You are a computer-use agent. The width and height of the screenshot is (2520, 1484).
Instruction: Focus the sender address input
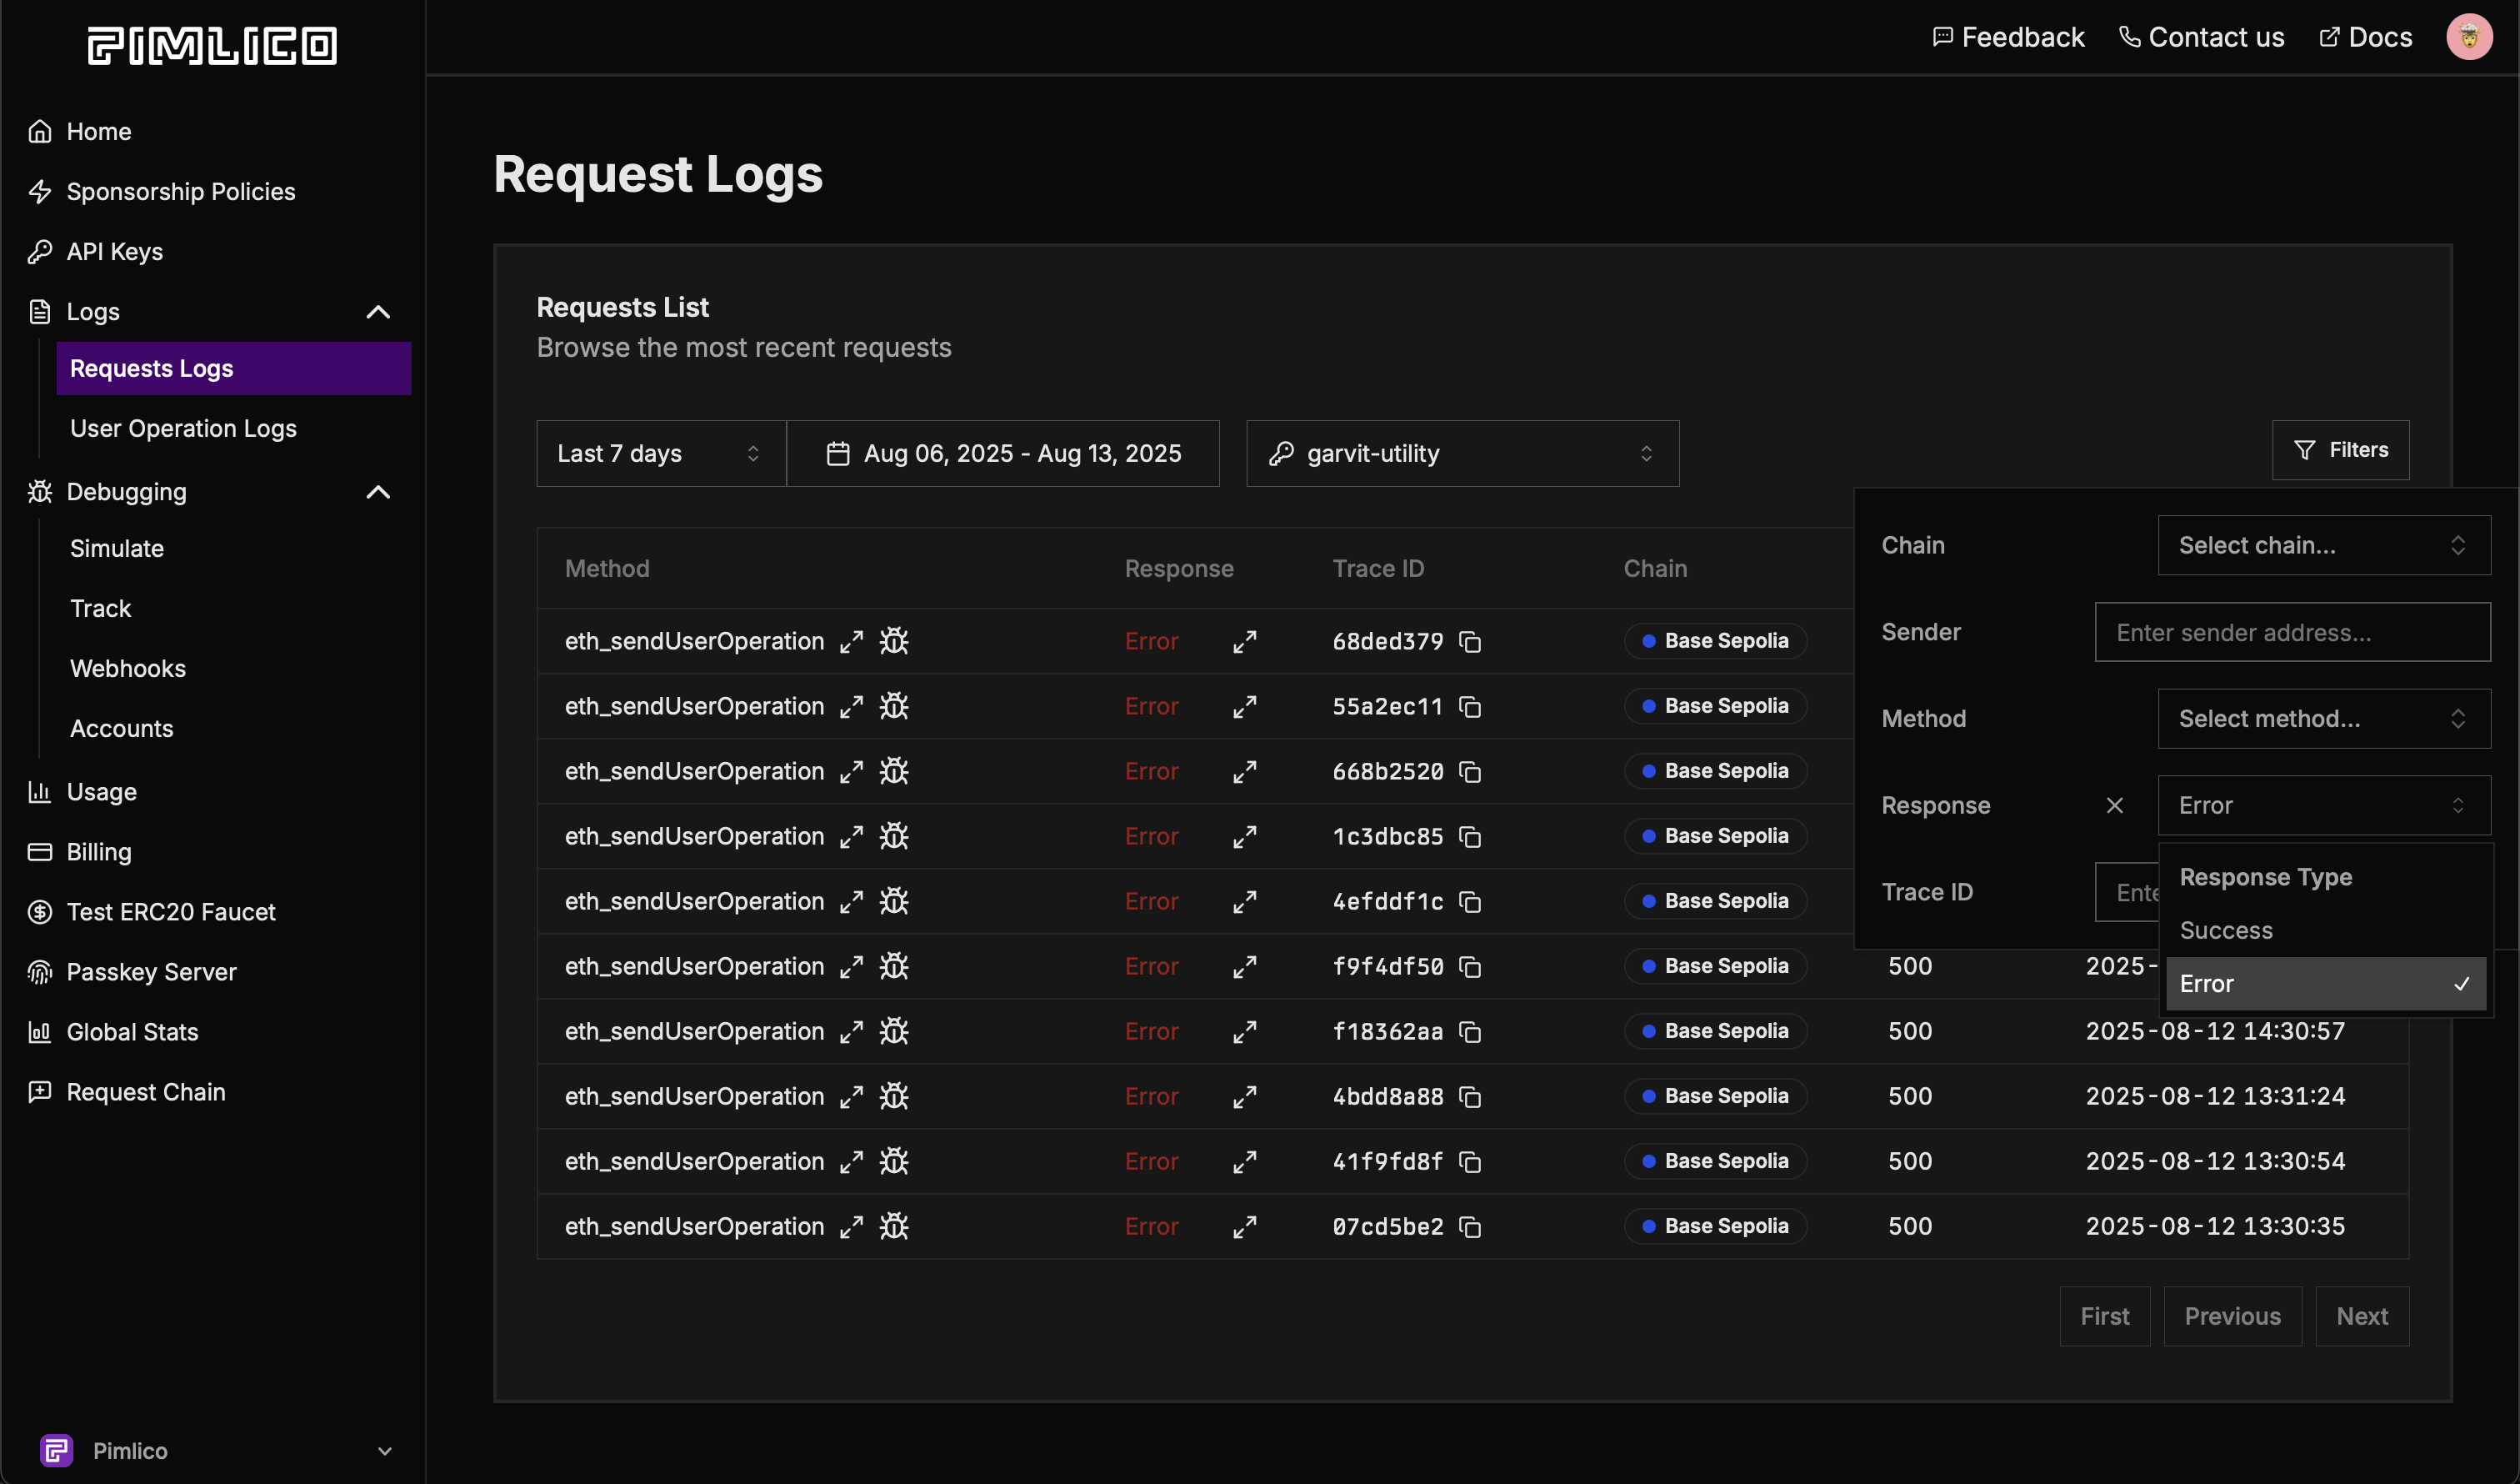coord(2292,633)
